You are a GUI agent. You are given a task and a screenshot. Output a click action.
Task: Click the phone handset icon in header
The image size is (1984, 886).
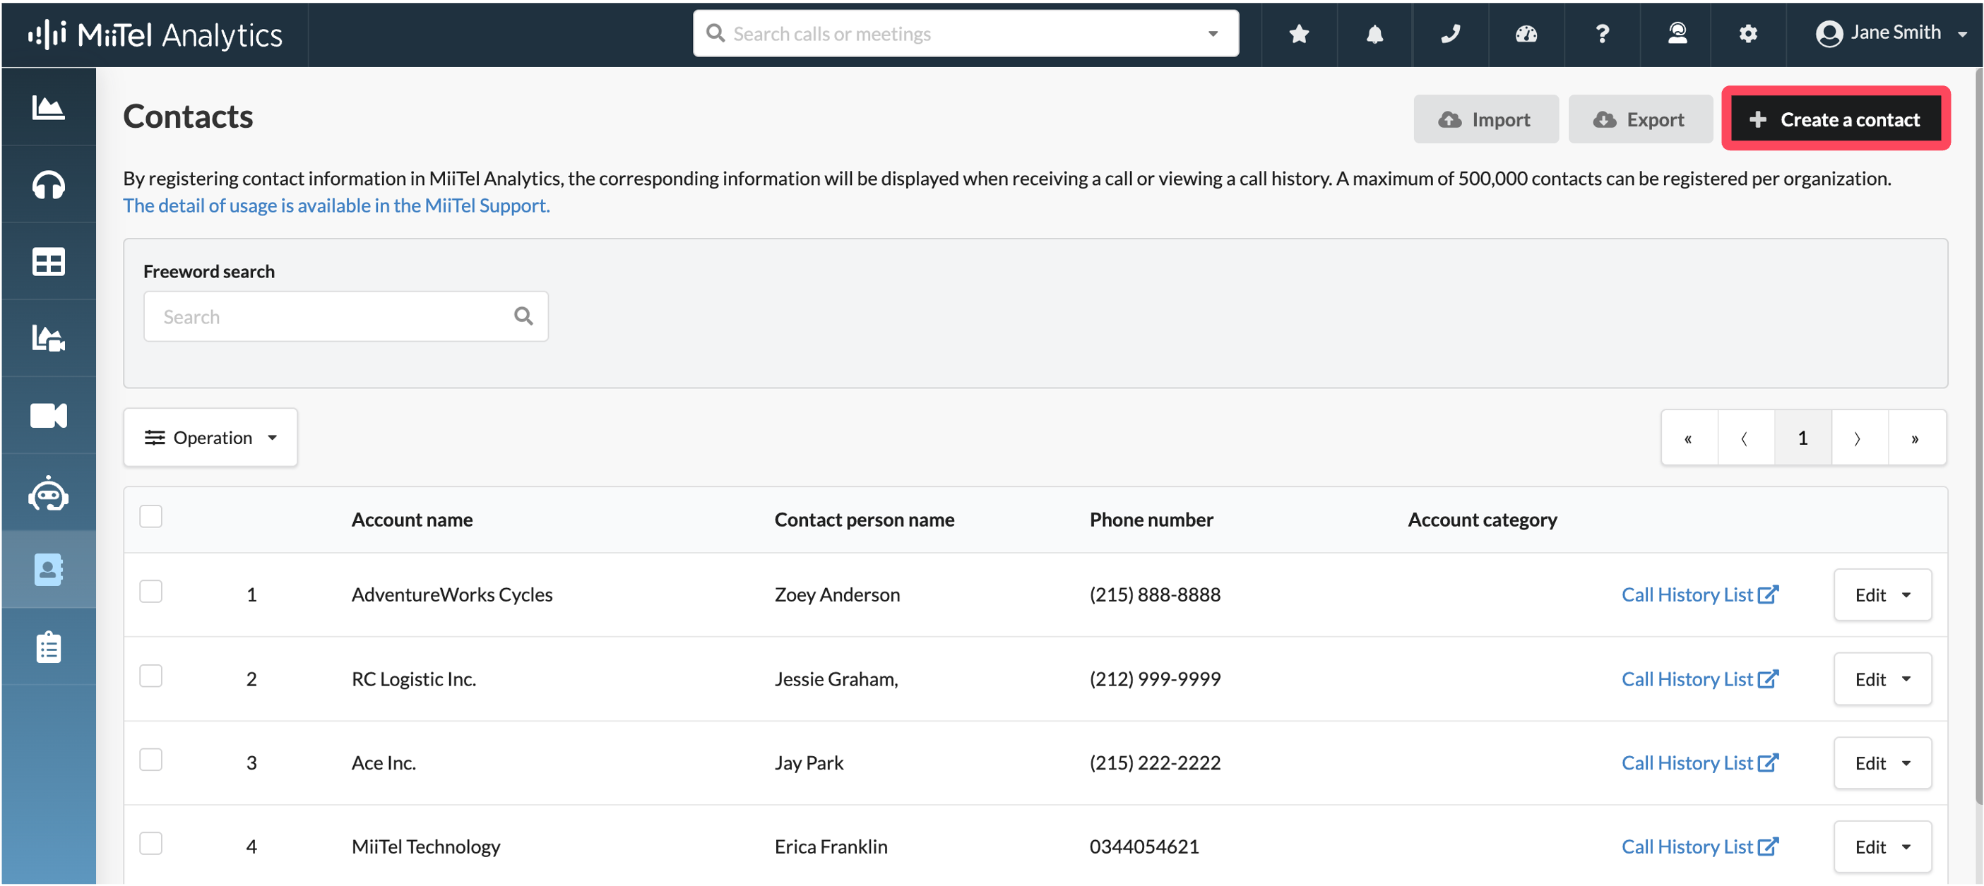(x=1450, y=33)
